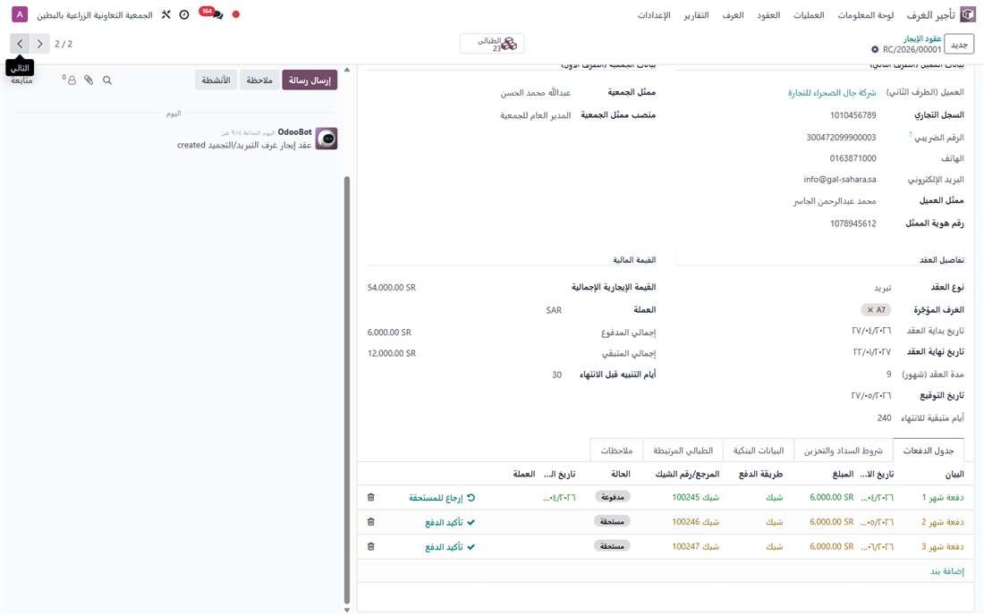Screen dimensions: 984x615
Task: Switch to ملاحظات tab
Action: [616, 451]
